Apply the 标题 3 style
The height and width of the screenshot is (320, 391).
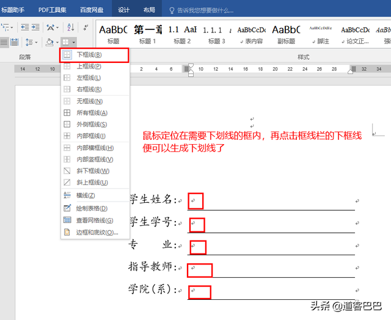coord(217,34)
